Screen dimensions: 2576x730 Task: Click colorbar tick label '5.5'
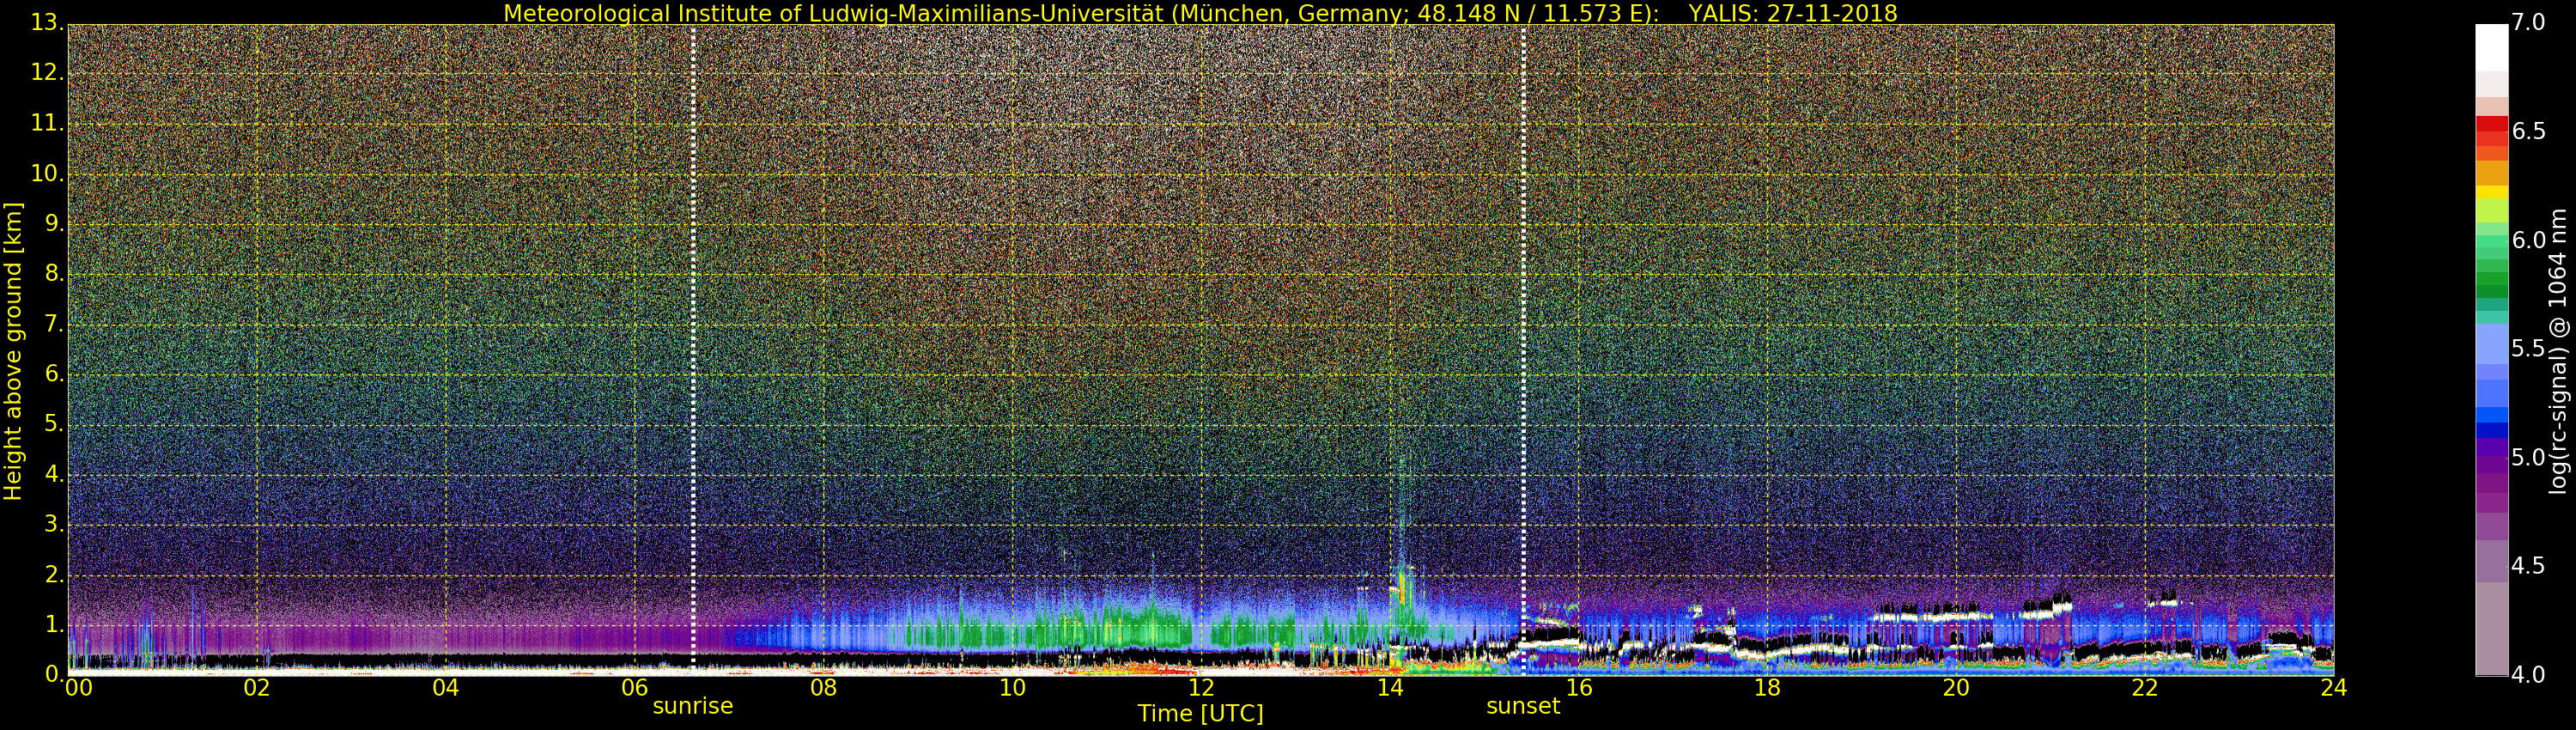2529,349
